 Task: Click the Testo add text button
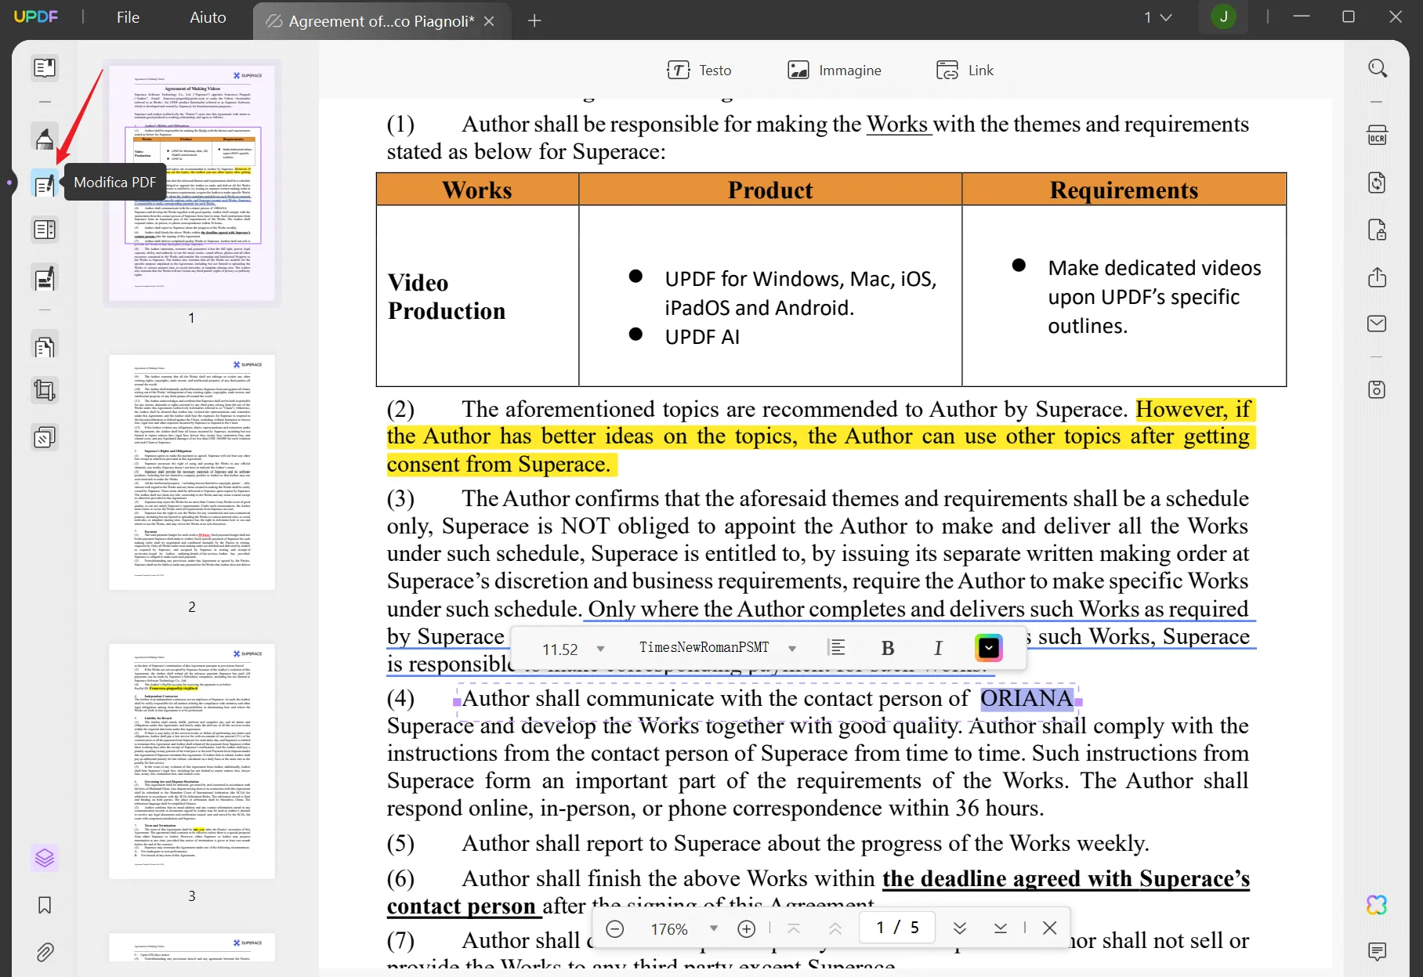(699, 71)
